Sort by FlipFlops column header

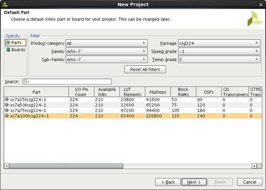coord(158,92)
